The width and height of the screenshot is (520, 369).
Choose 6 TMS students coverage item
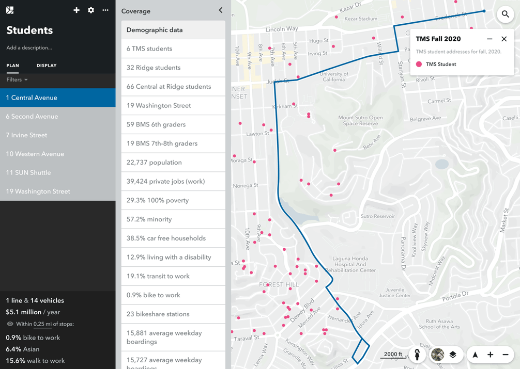pyautogui.click(x=173, y=49)
